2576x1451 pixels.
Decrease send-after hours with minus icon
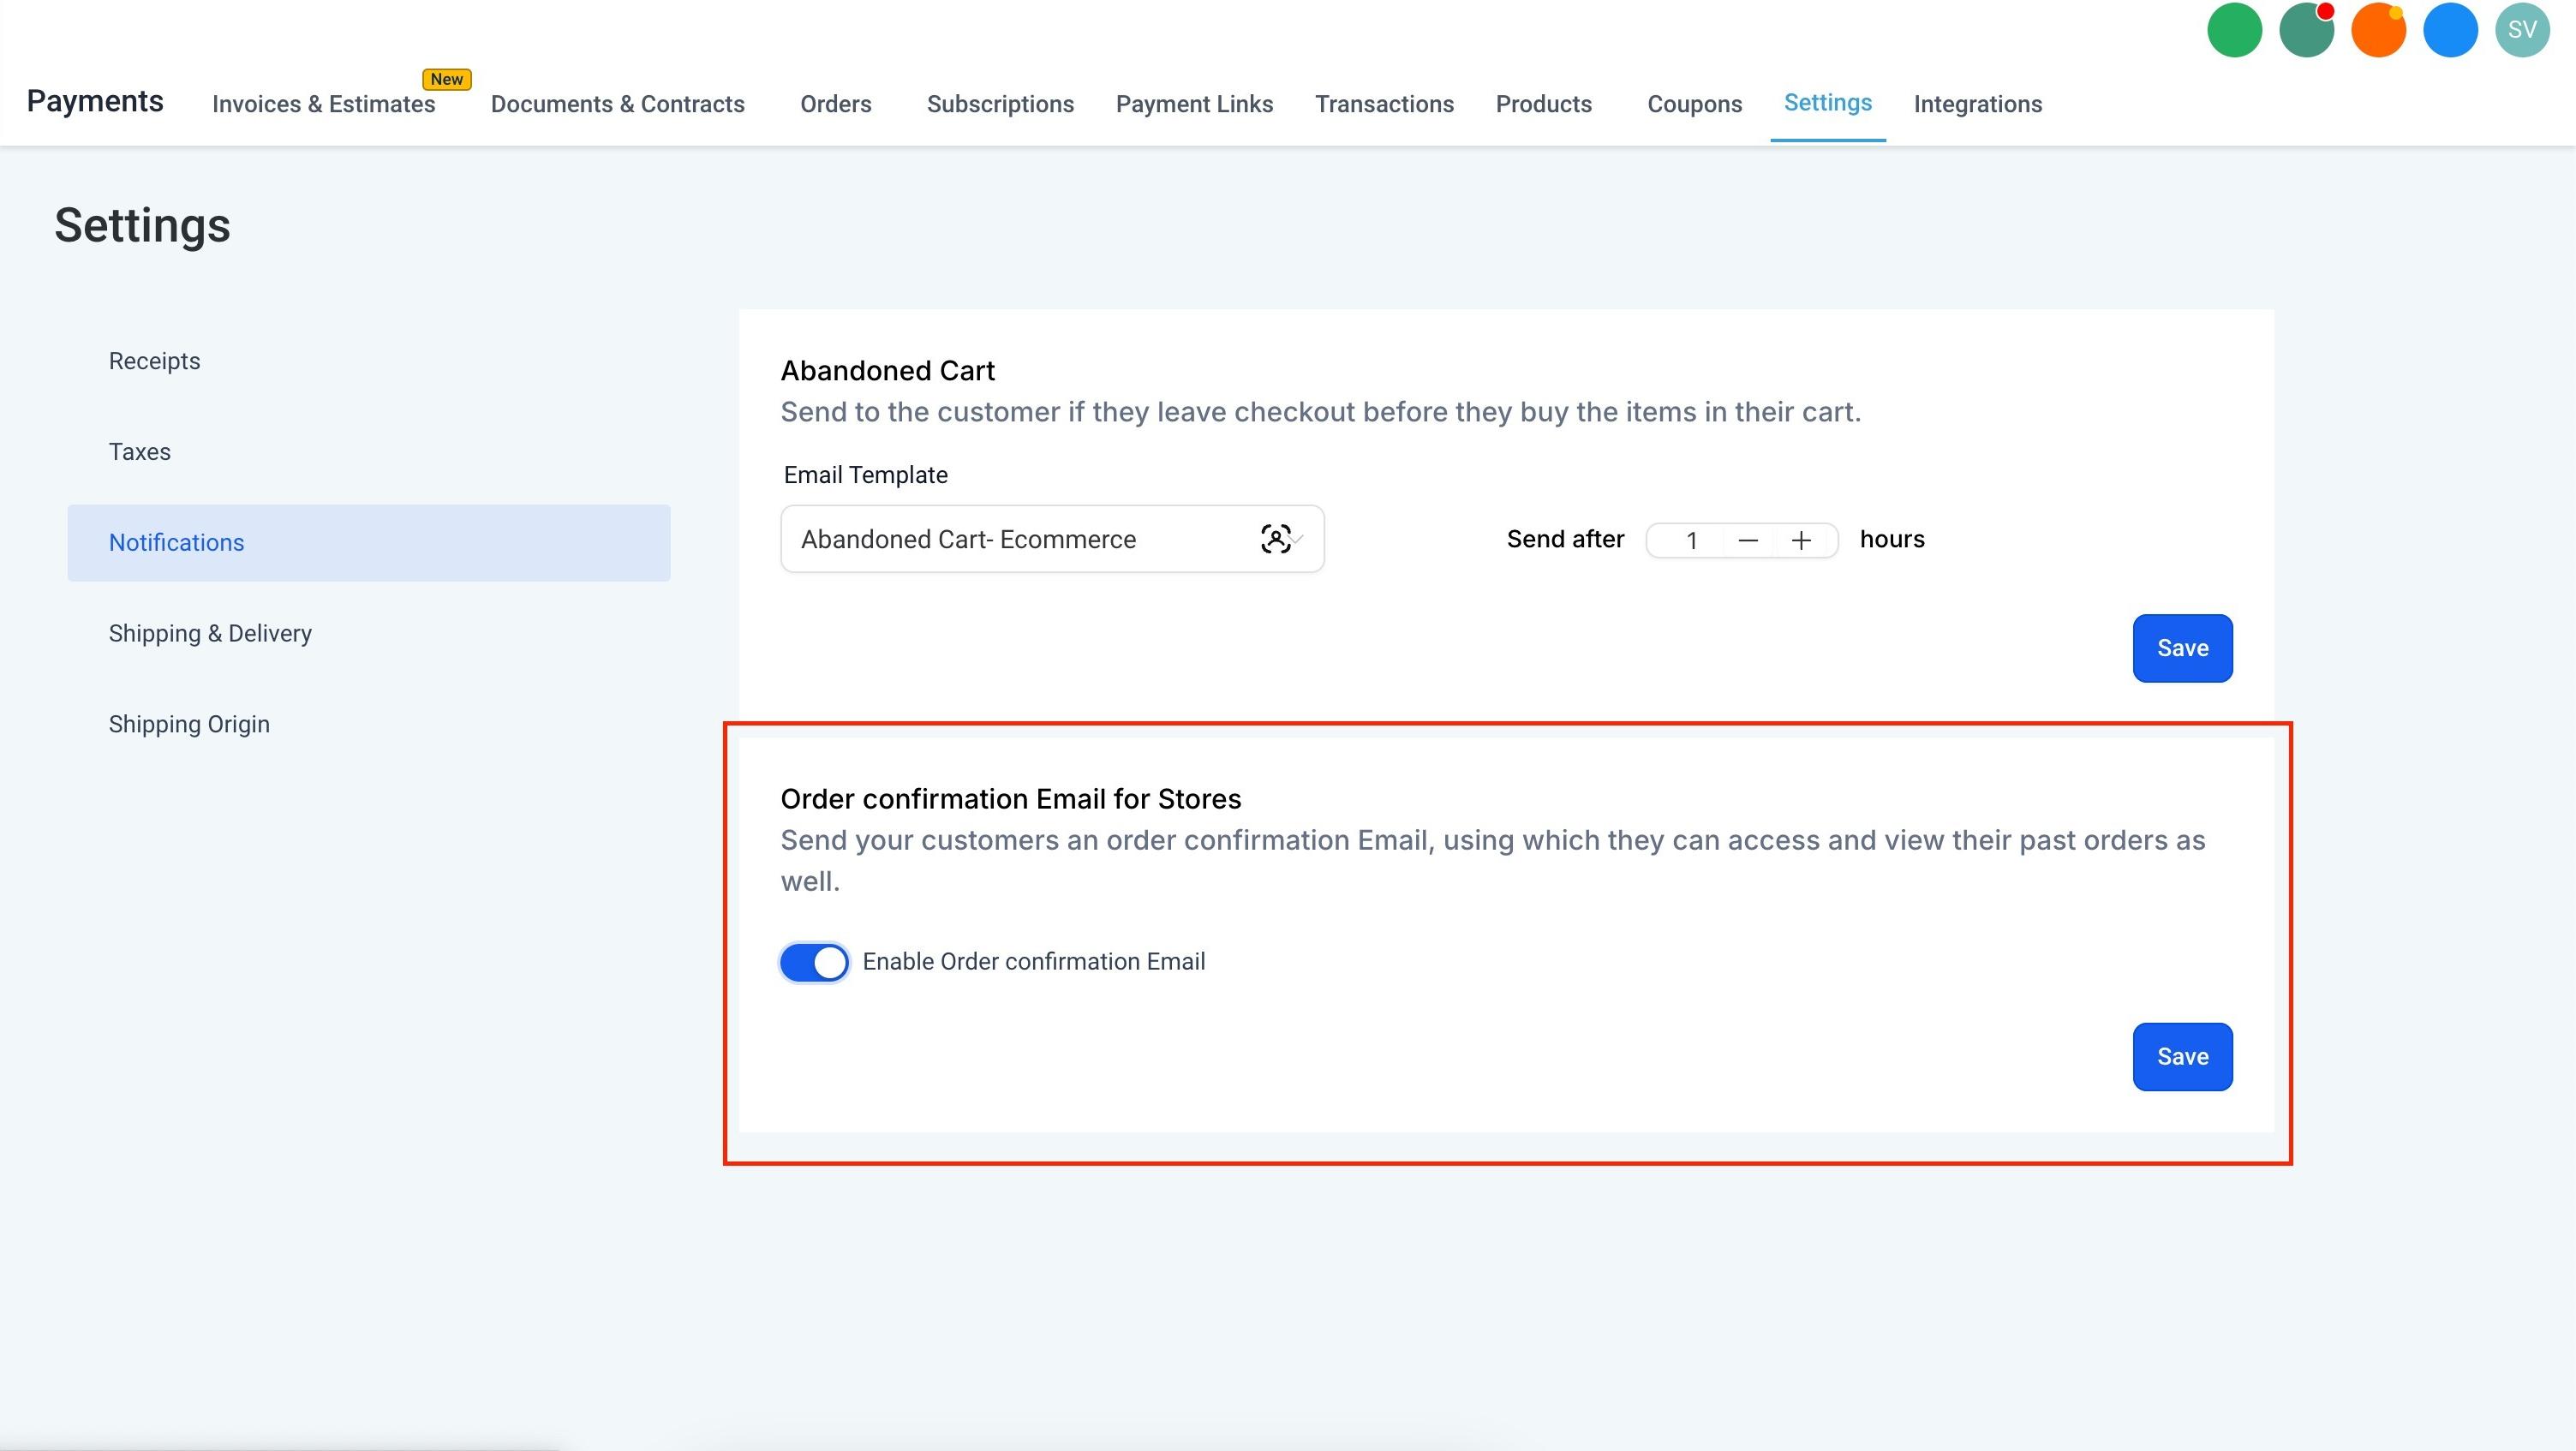click(x=1748, y=541)
